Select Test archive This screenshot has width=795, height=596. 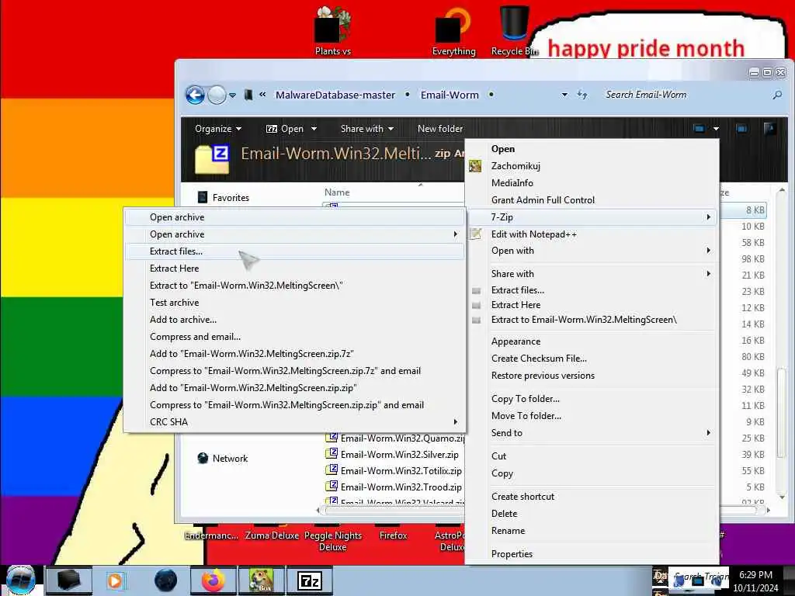coord(294,303)
